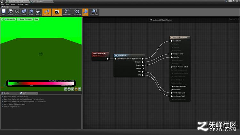Click Emissive output pin on MF_OverWater
The image size is (240, 135).
coord(143,62)
